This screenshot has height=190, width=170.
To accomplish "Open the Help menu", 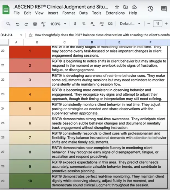I will tap(133, 13).
